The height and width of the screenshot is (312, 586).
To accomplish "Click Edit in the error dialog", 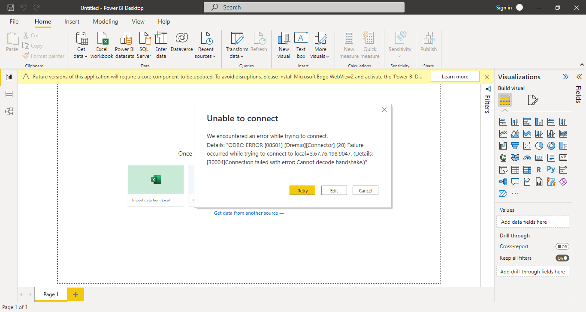I will click(334, 190).
